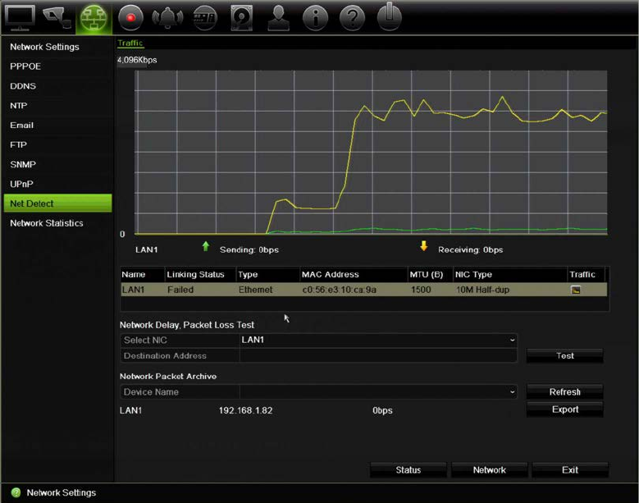Viewport: 639px width, 503px height.
Task: Click the Status button
Action: pyautogui.click(x=409, y=469)
